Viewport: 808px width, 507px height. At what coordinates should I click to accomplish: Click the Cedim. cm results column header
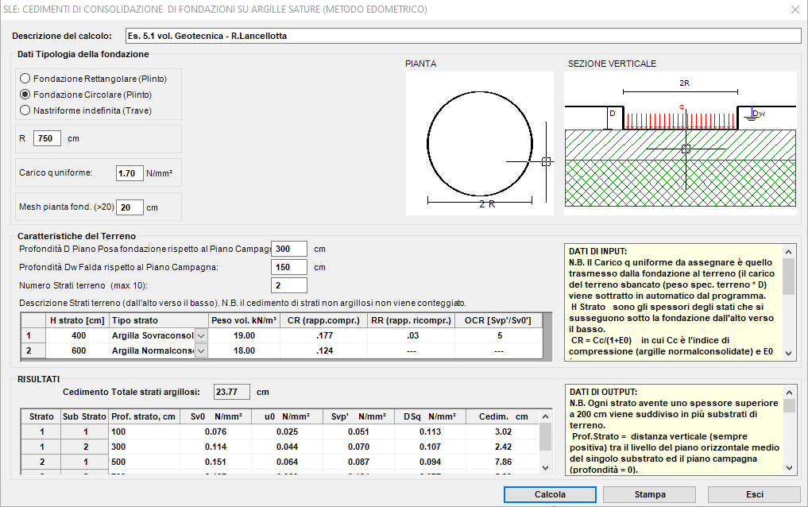(503, 416)
